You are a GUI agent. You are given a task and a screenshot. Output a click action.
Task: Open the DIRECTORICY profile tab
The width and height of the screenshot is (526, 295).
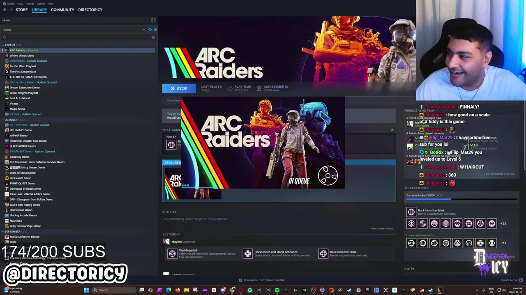90,9
